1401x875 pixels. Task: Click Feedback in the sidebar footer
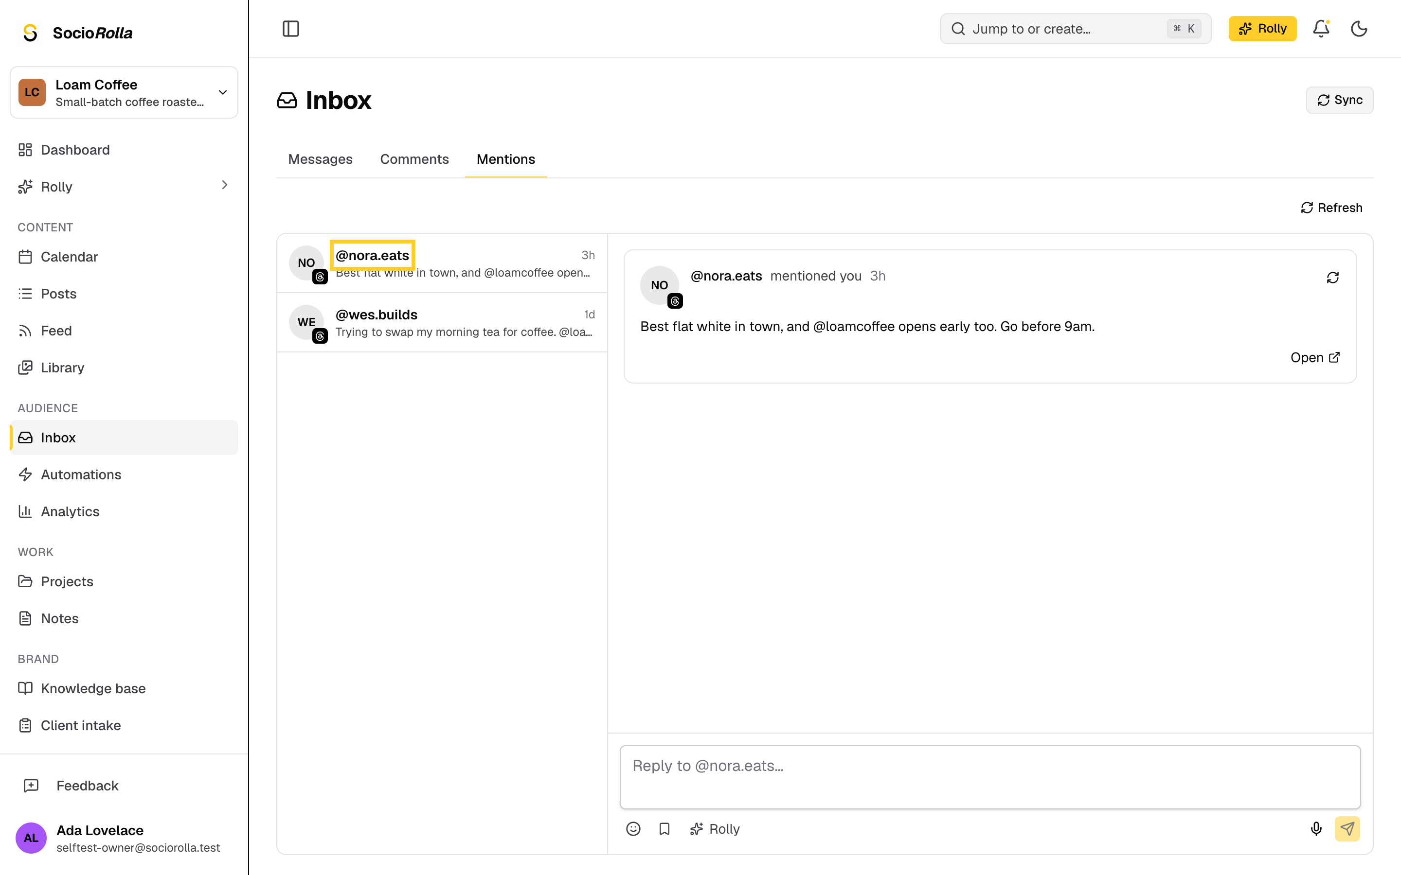pyautogui.click(x=124, y=786)
